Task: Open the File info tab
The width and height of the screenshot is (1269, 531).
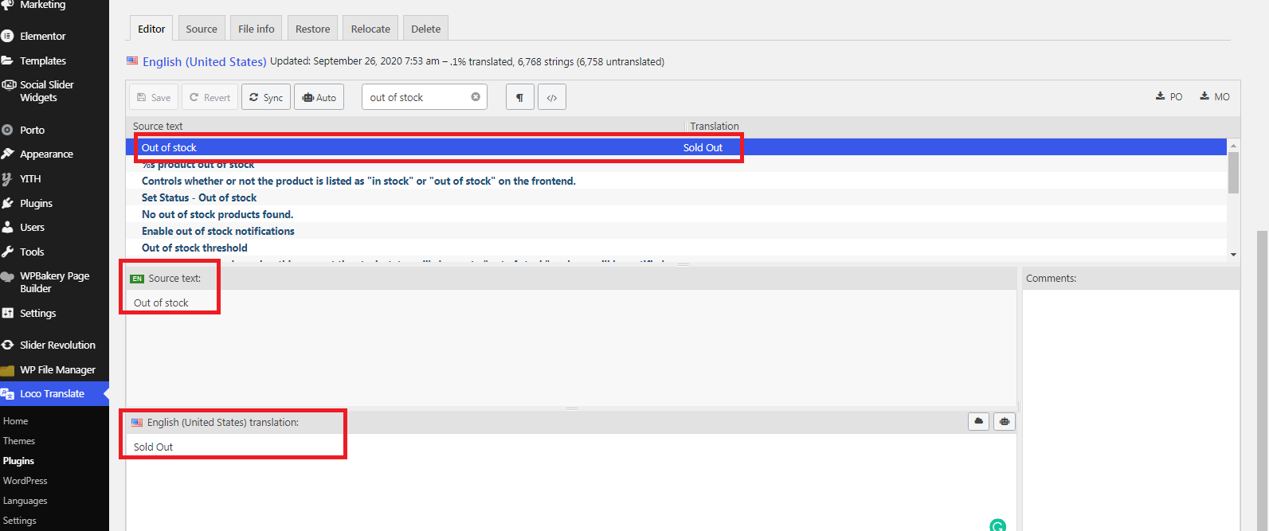Action: [257, 29]
